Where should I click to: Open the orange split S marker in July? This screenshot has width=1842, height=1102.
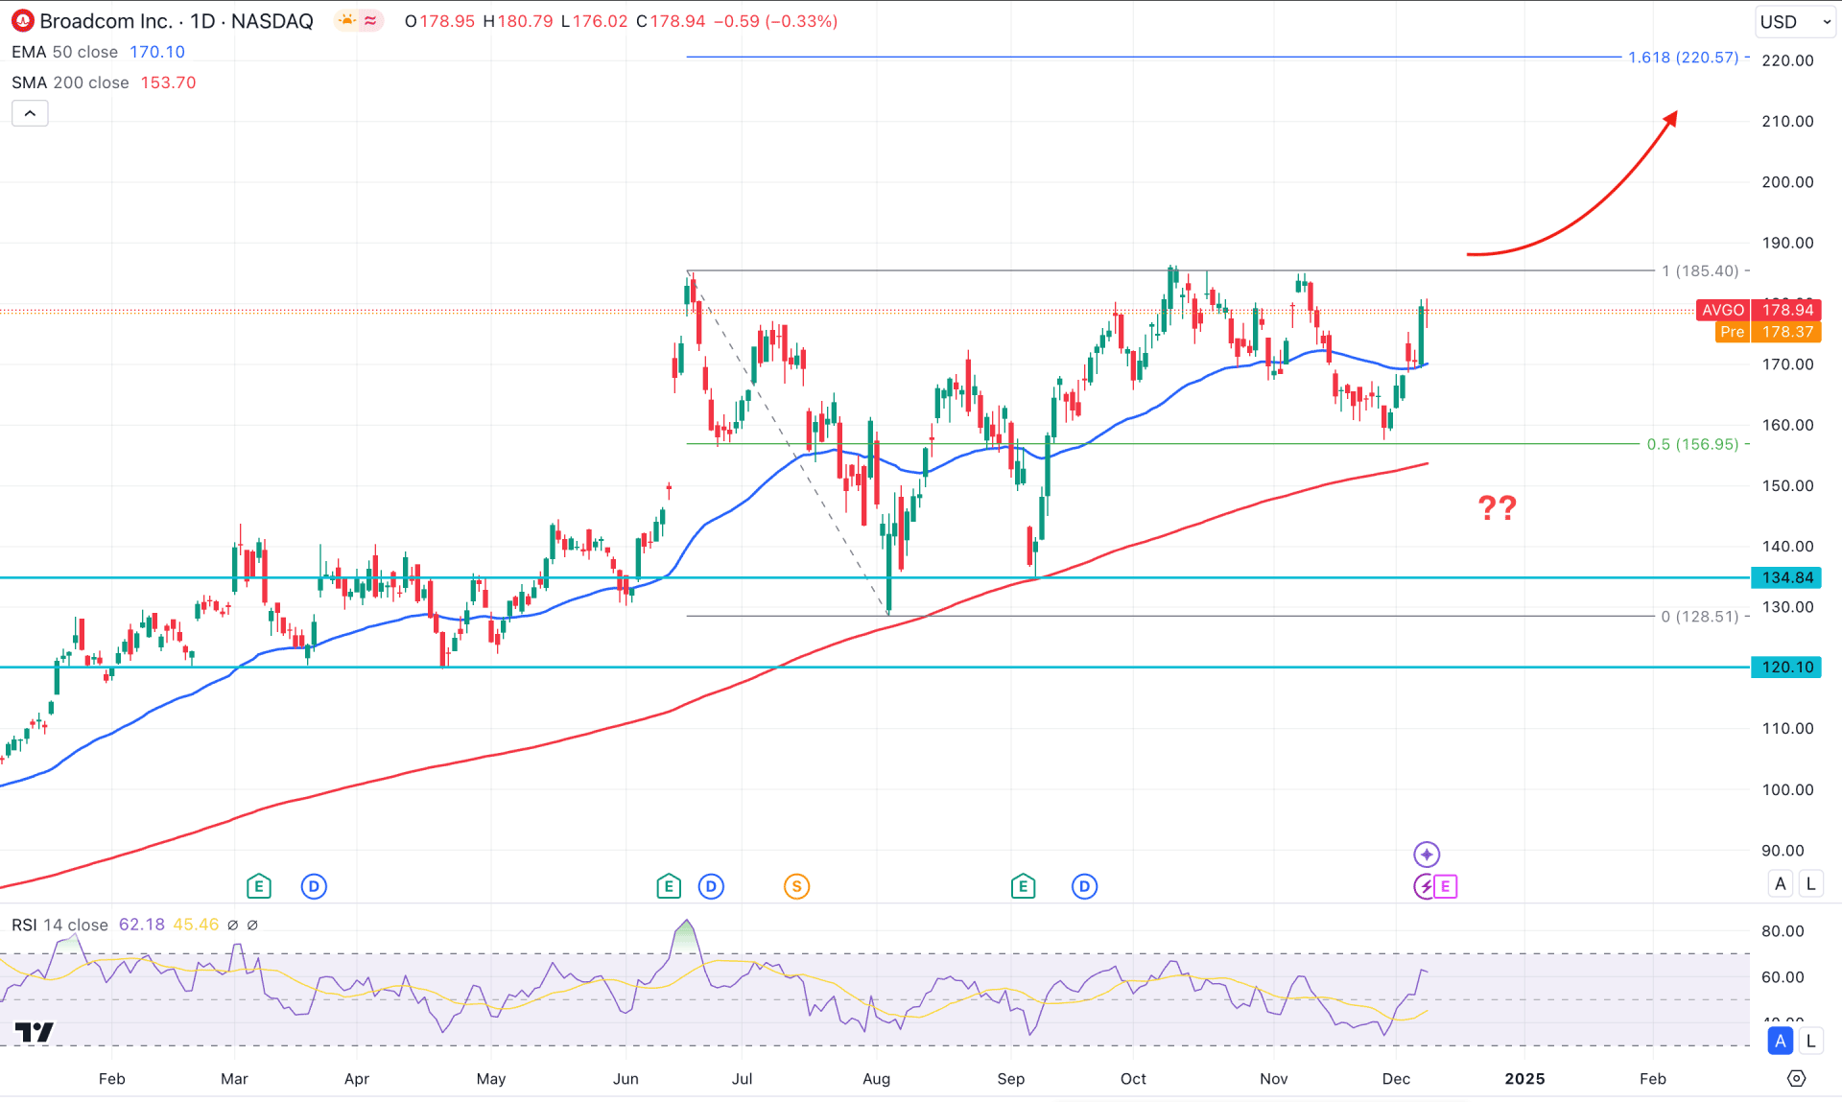[x=796, y=886]
